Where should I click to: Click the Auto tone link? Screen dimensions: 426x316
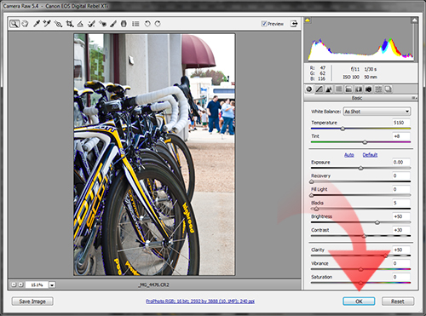coord(349,155)
